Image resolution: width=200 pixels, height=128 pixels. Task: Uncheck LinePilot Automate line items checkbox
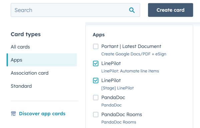pyautogui.click(x=96, y=63)
